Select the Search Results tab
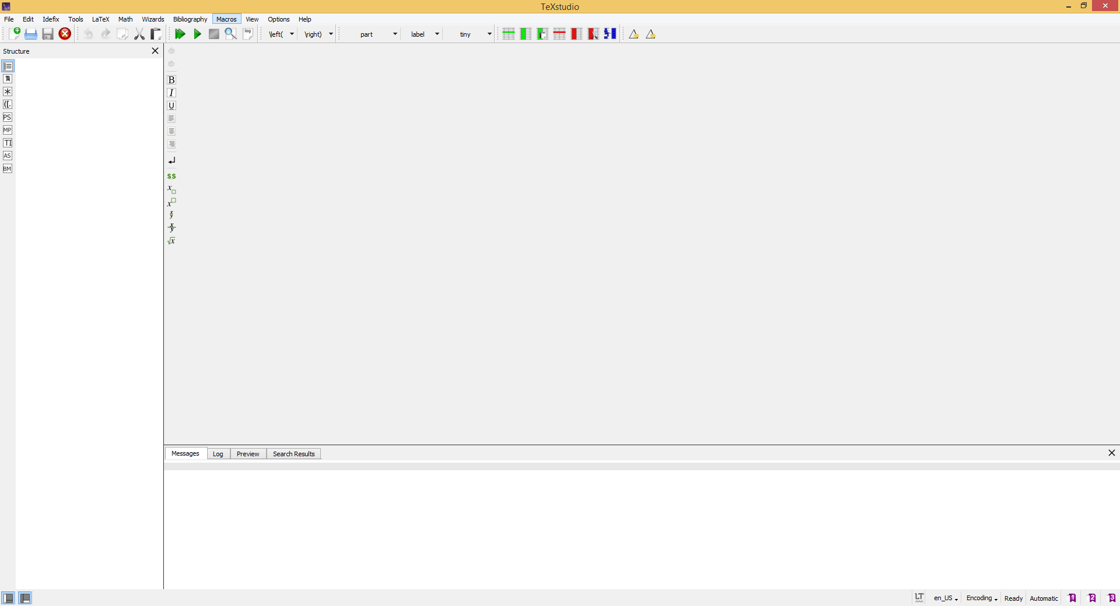This screenshot has height=606, width=1120. [x=293, y=454]
